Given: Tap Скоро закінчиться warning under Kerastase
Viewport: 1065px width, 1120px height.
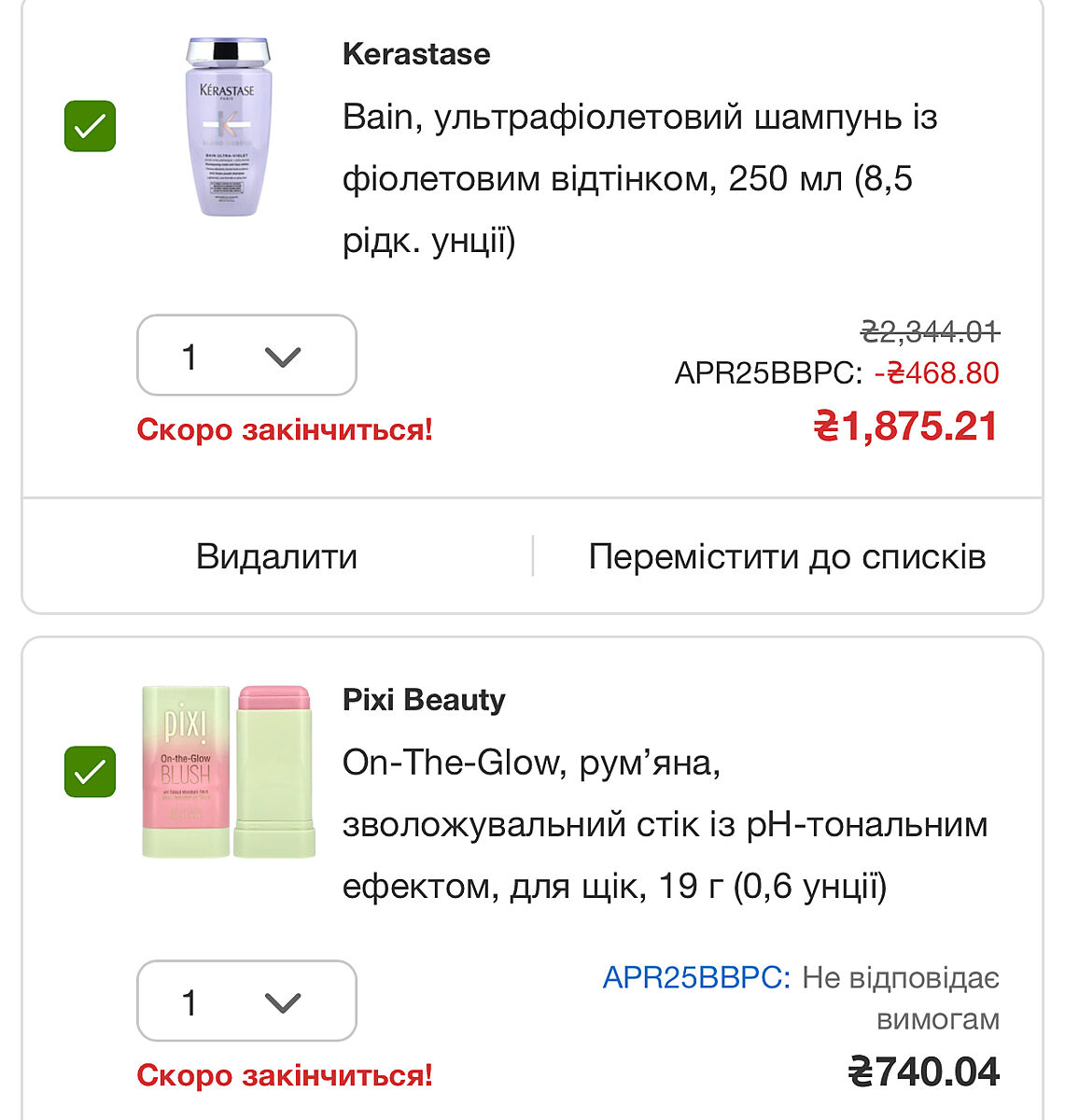Looking at the screenshot, I should 285,430.
